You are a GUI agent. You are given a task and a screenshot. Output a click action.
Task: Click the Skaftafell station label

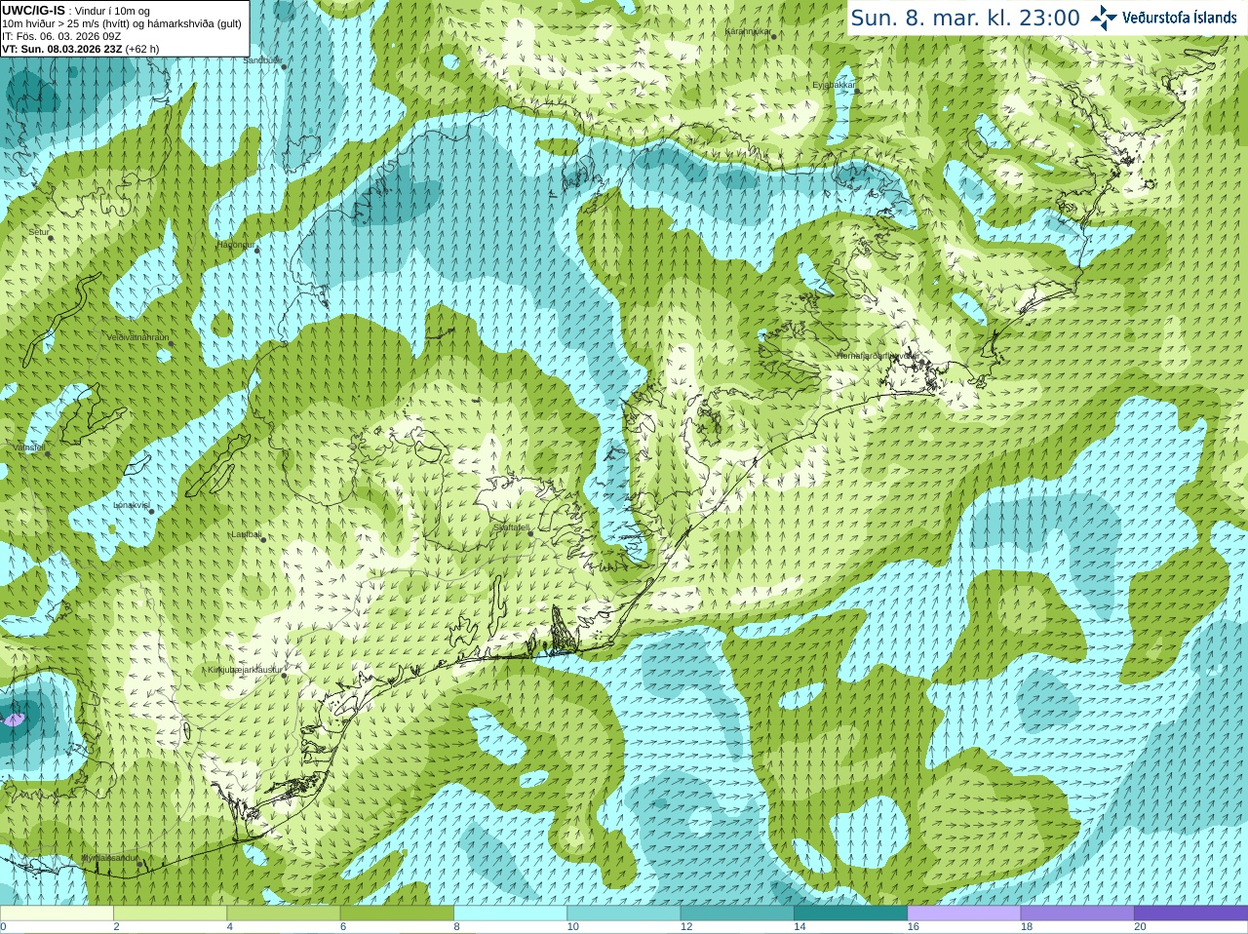click(511, 527)
